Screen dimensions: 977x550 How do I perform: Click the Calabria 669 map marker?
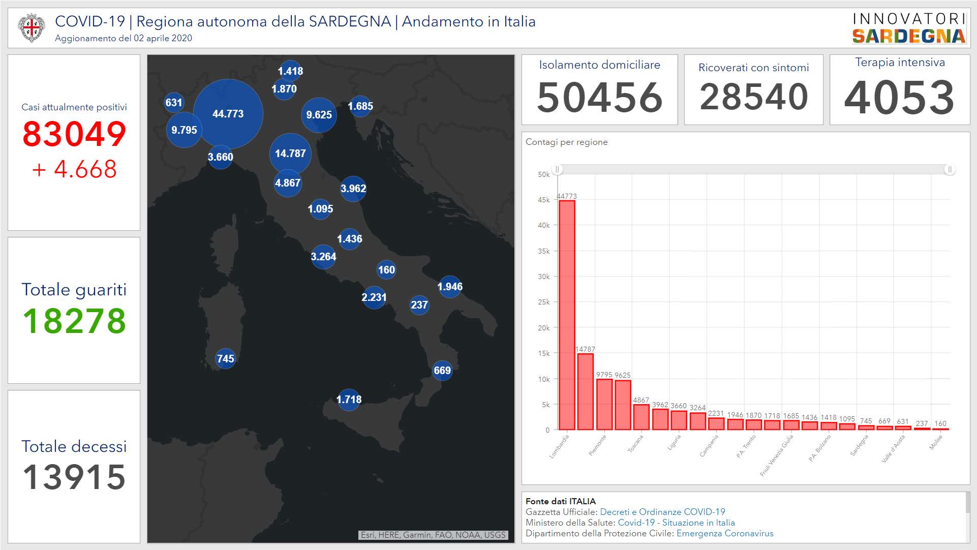click(442, 370)
